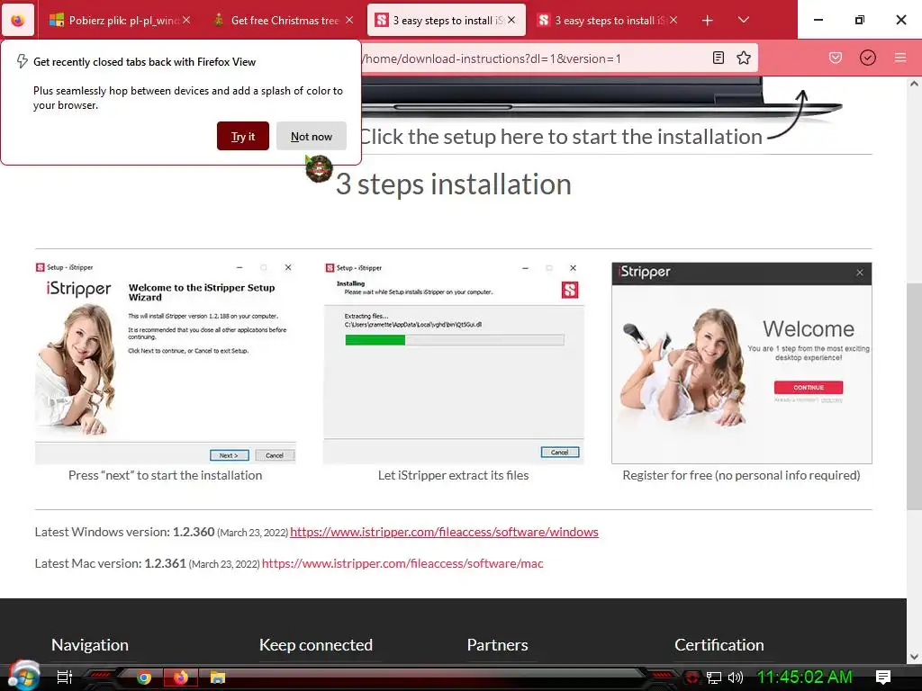Click the iStripper Welcome registration screenshot
This screenshot has width=922, height=691.
[742, 363]
